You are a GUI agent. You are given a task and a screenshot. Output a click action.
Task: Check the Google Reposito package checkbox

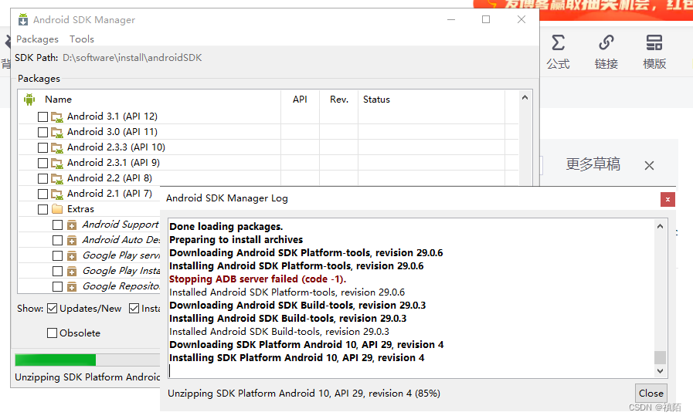57,287
